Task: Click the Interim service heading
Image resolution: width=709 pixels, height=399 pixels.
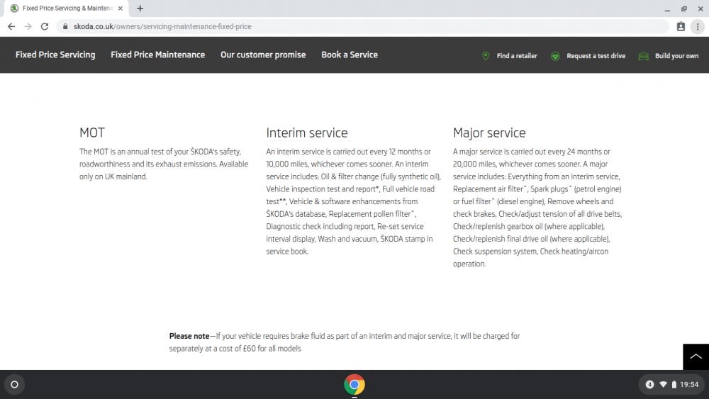Action: coord(306,133)
